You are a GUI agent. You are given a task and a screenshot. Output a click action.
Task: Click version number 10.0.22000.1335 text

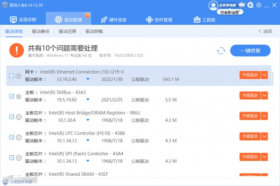(129, 55)
